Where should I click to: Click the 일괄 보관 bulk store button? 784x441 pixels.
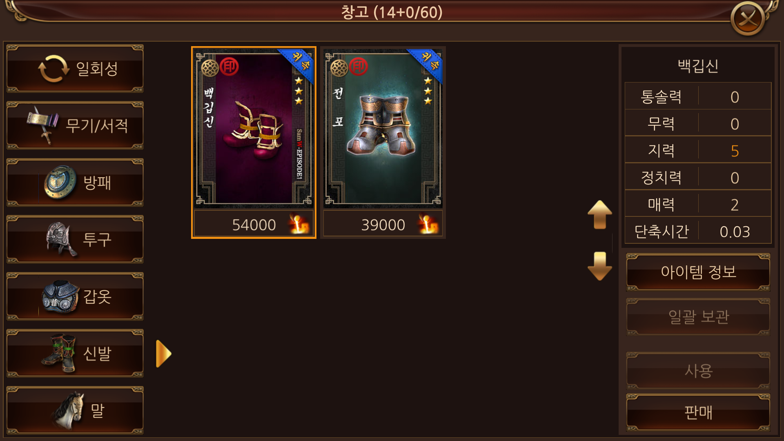(698, 317)
